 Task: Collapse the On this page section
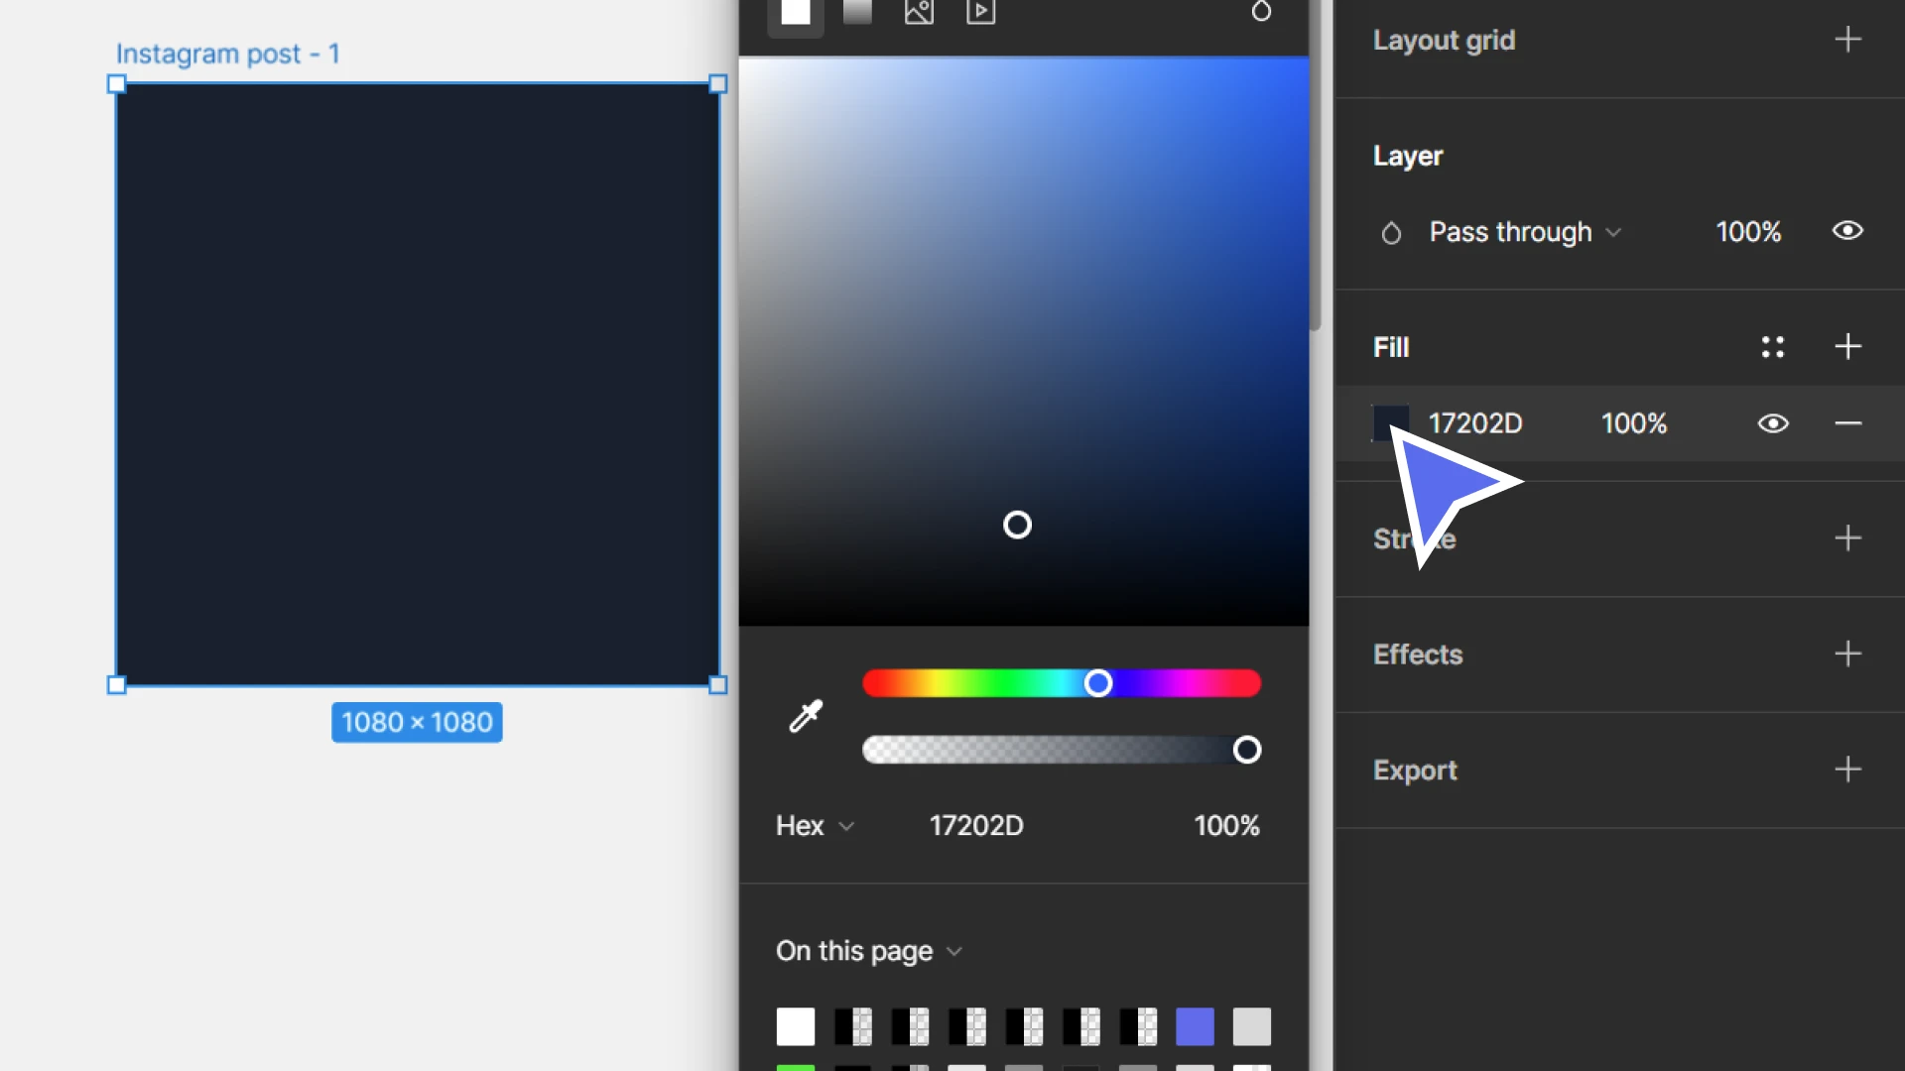(x=954, y=951)
